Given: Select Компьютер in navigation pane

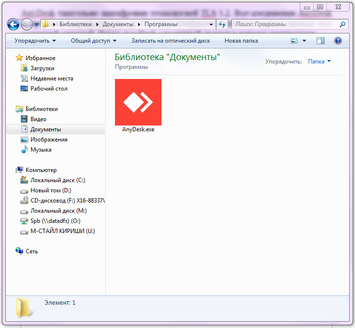Looking at the screenshot, I should point(41,170).
